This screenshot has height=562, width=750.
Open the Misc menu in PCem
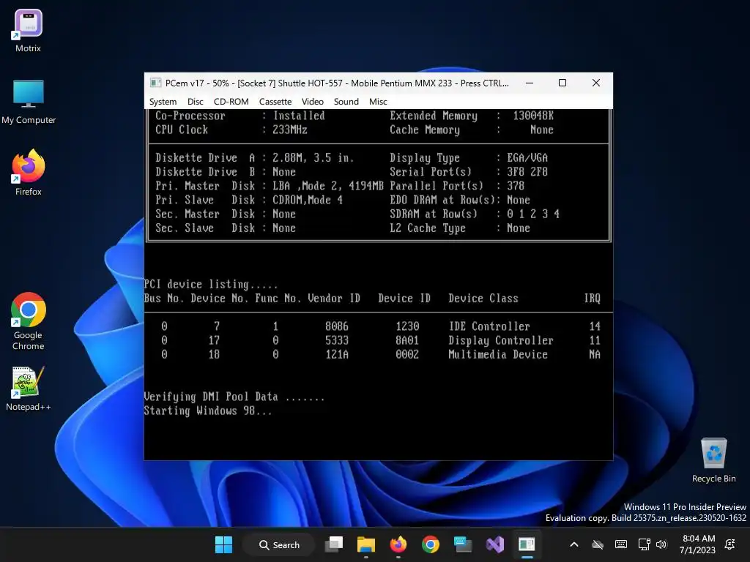pos(378,101)
